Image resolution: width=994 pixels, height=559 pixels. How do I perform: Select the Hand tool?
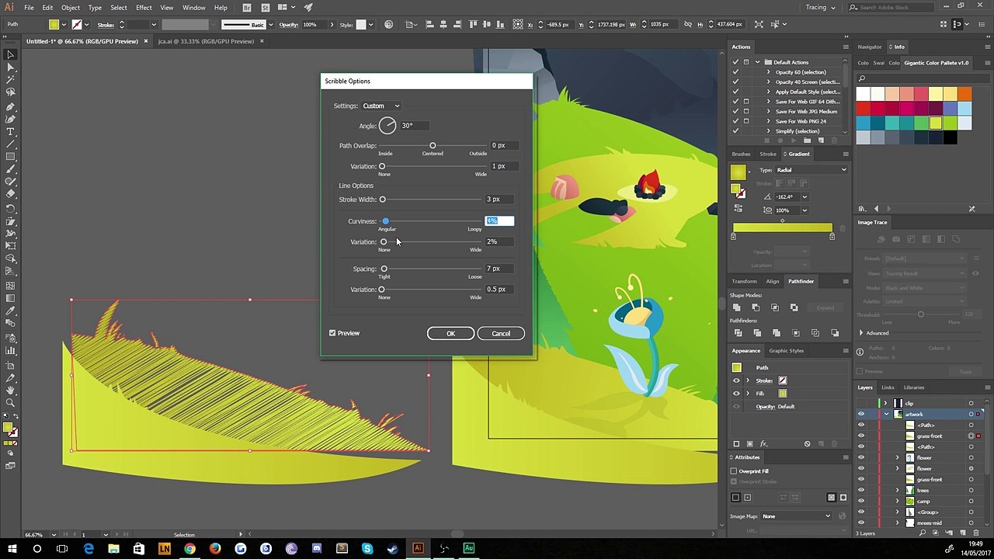(x=11, y=390)
